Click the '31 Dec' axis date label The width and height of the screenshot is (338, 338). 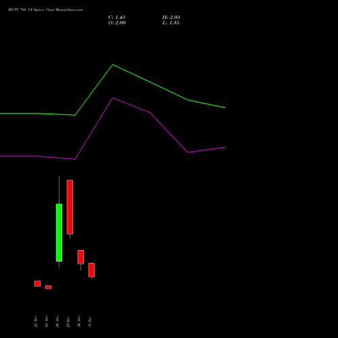pyautogui.click(x=90, y=322)
